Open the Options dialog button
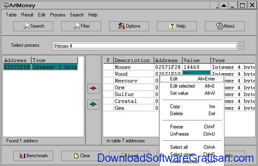The width and height of the screenshot is (258, 166). click(x=129, y=26)
